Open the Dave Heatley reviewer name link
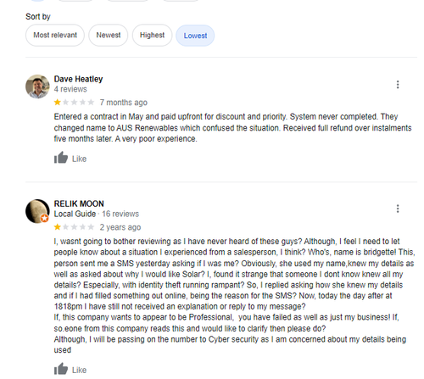The image size is (424, 379). 78,79
